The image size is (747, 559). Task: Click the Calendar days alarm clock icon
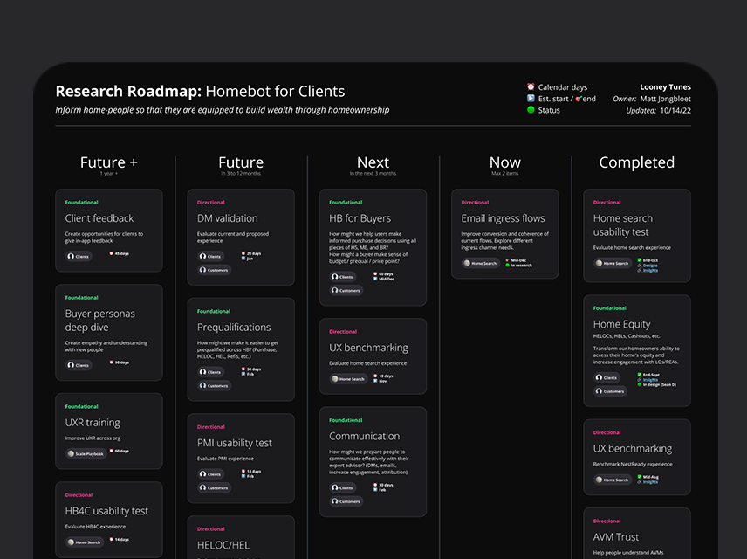point(531,86)
